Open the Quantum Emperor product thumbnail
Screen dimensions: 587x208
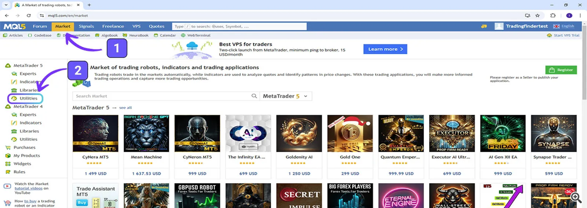(x=401, y=133)
